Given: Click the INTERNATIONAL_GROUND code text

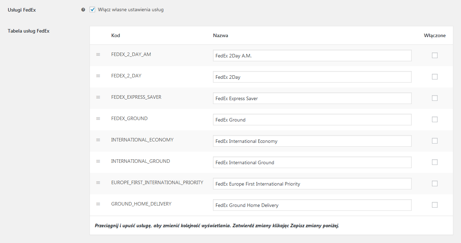Looking at the screenshot, I should (141, 161).
